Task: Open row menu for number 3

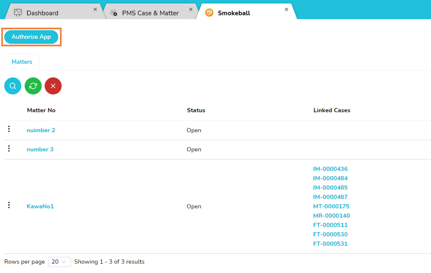Action: point(9,148)
